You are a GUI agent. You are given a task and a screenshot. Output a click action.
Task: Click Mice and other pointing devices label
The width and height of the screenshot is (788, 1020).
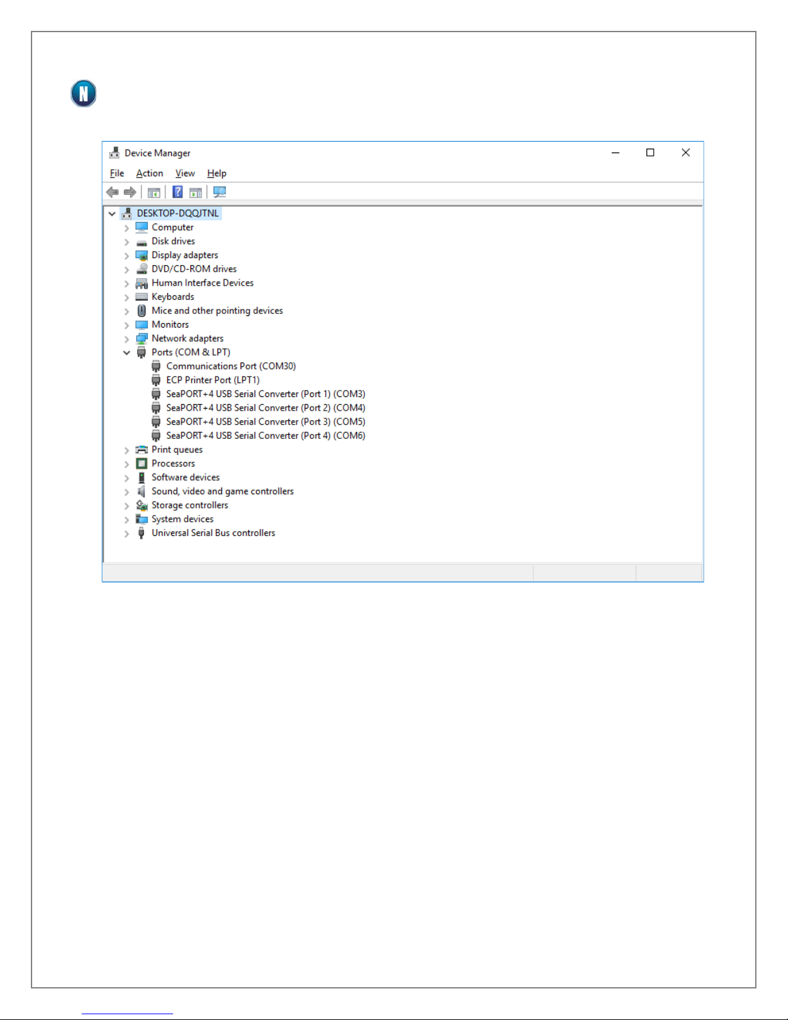click(217, 310)
